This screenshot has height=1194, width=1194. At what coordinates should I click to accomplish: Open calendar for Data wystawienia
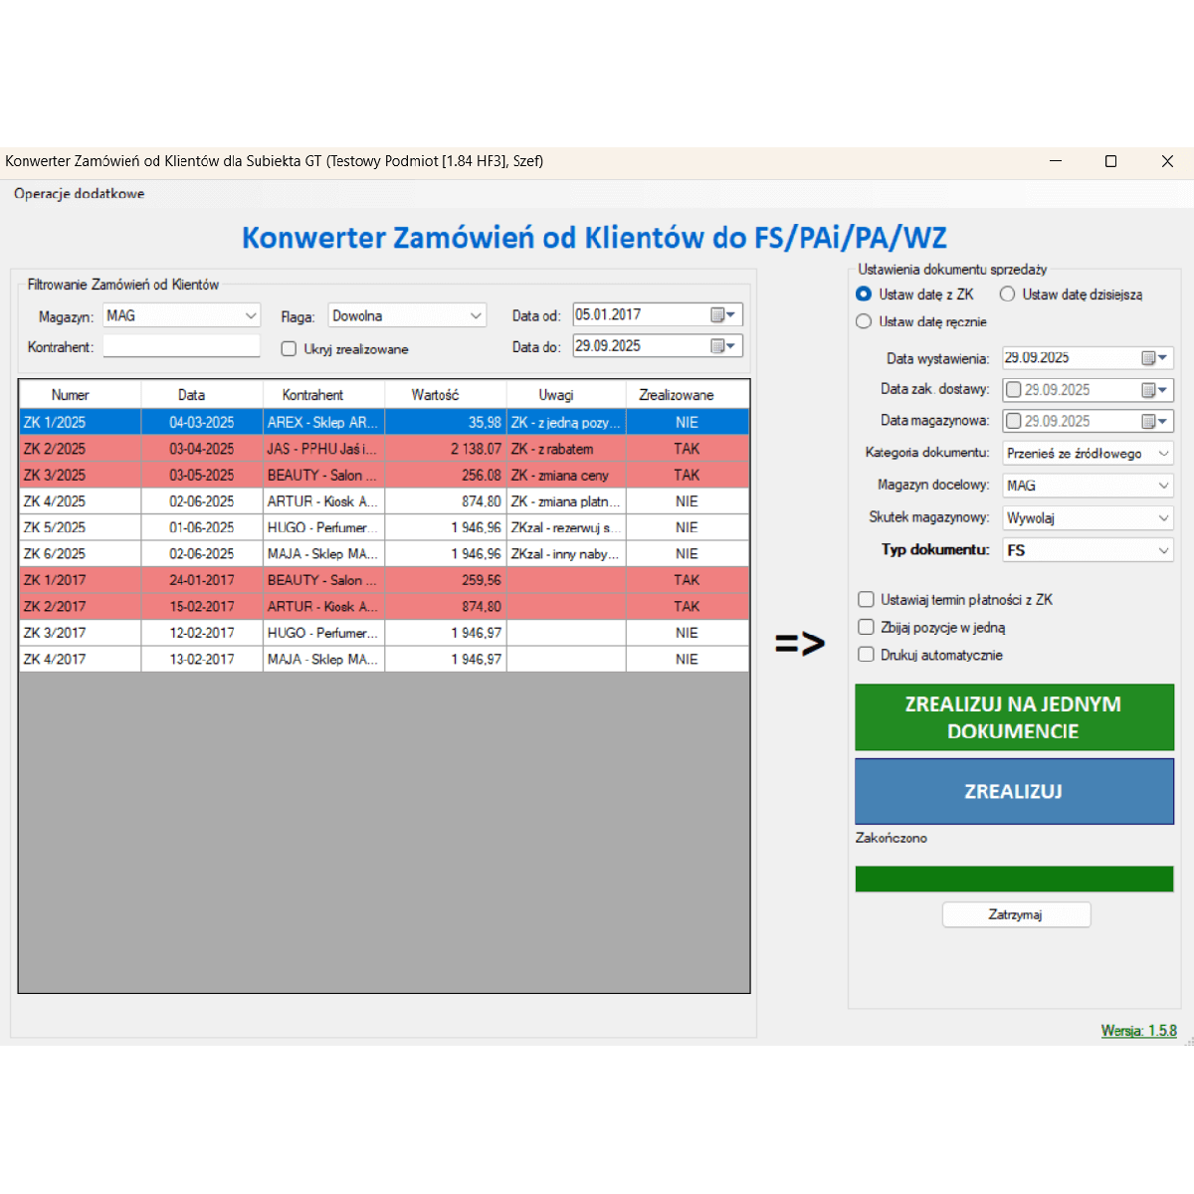pos(1154,358)
